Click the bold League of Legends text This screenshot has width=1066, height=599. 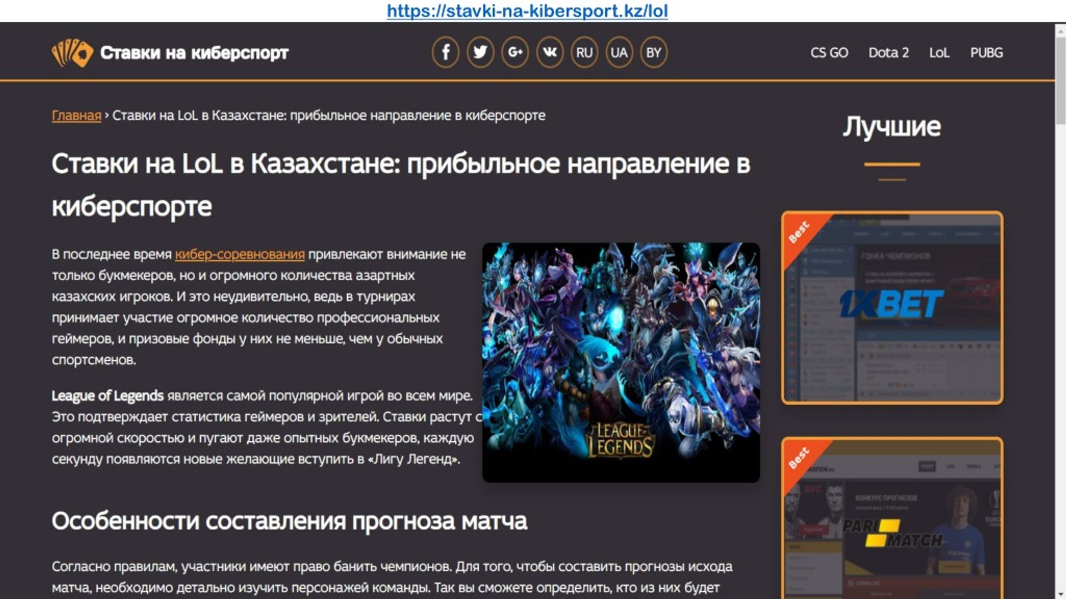point(108,396)
